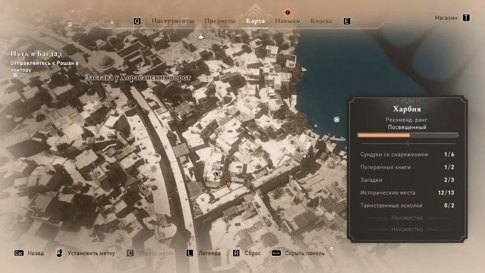Select the white dot marker near the harbor
This screenshot has width=485, height=273.
click(x=304, y=156)
